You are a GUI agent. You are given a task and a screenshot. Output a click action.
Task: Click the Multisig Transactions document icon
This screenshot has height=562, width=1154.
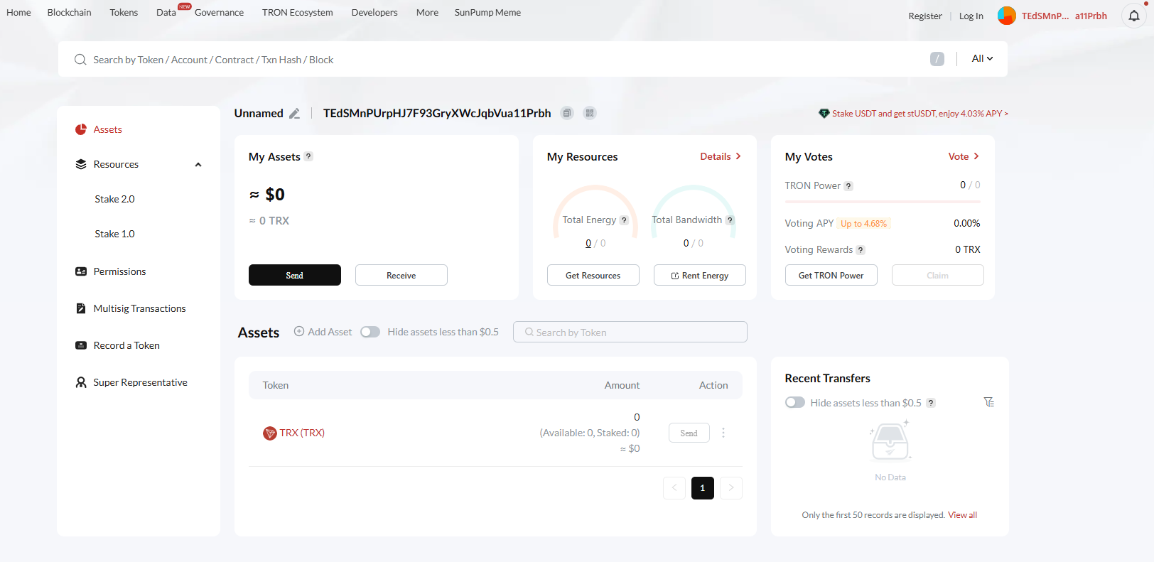[81, 308]
